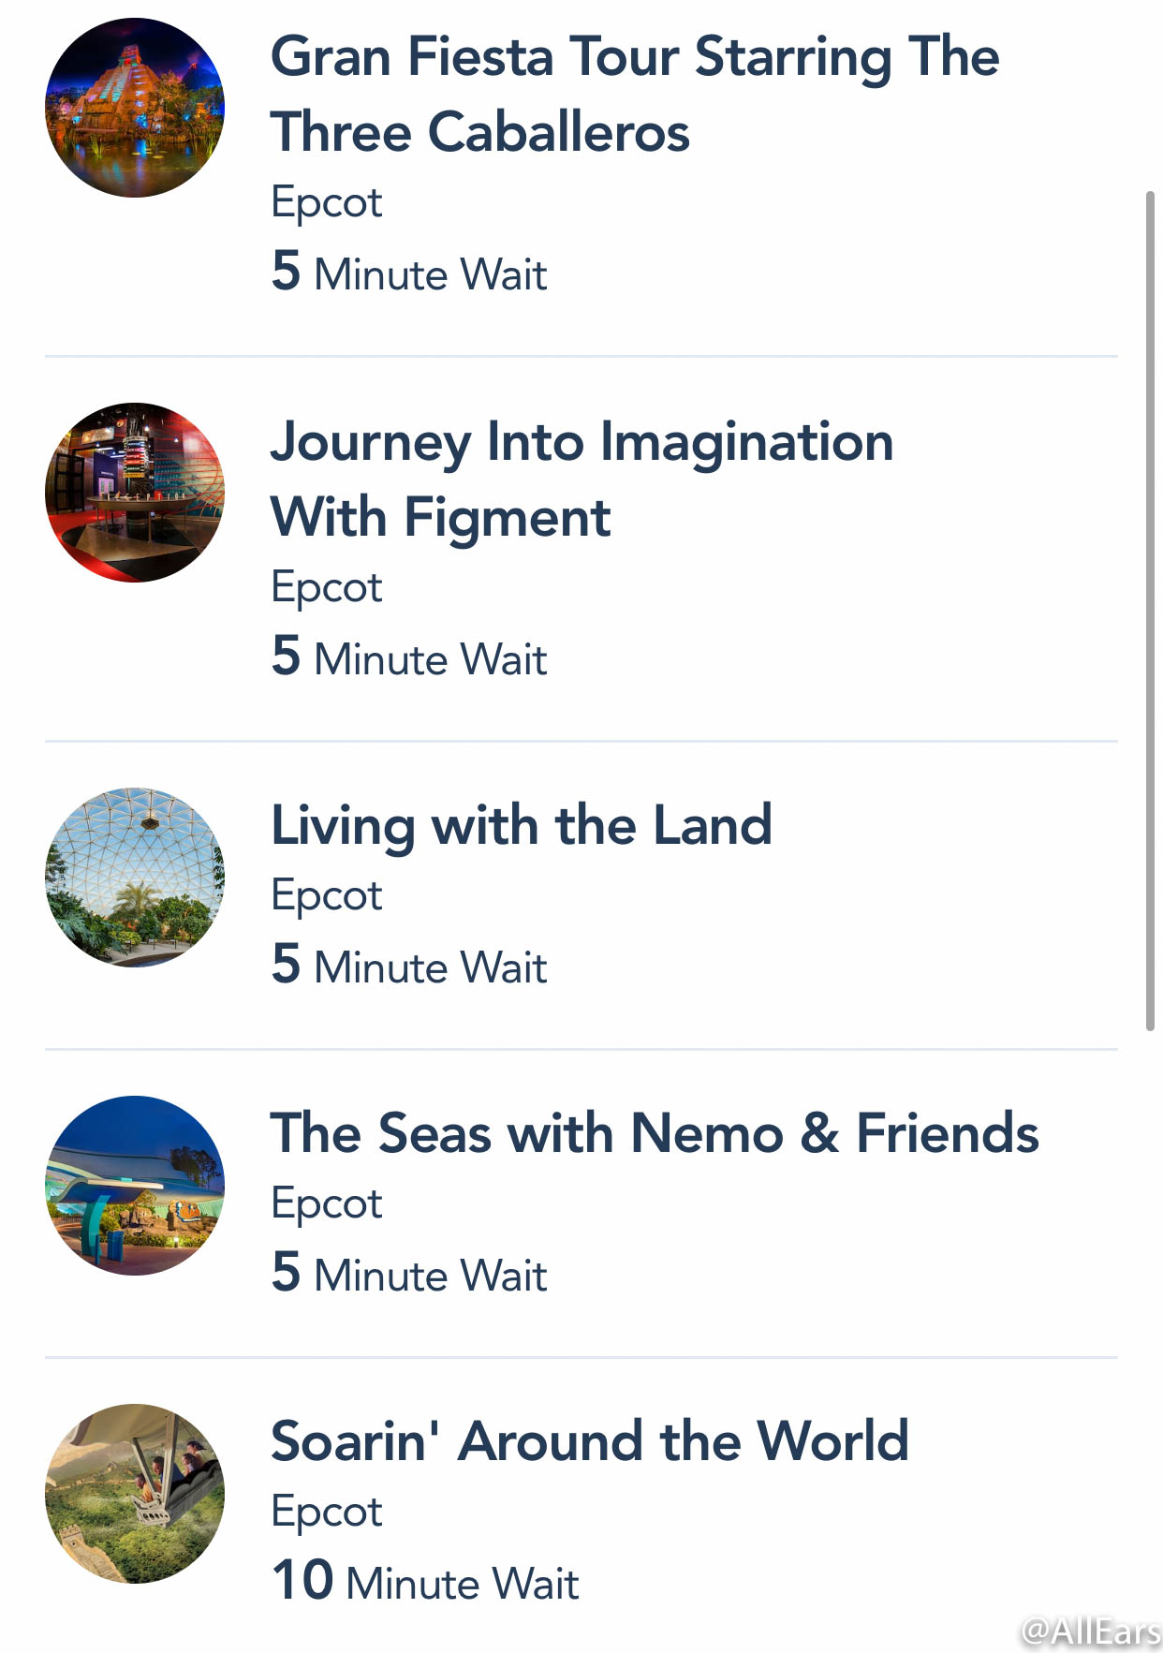Select Journey Into Imagination's 5 Minute Wait text
This screenshot has height=1653, width=1163.
click(x=409, y=657)
